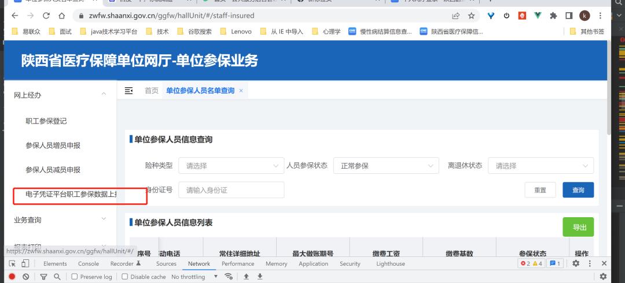Open the 陕西省医疗保障信 bookmark

(451, 31)
